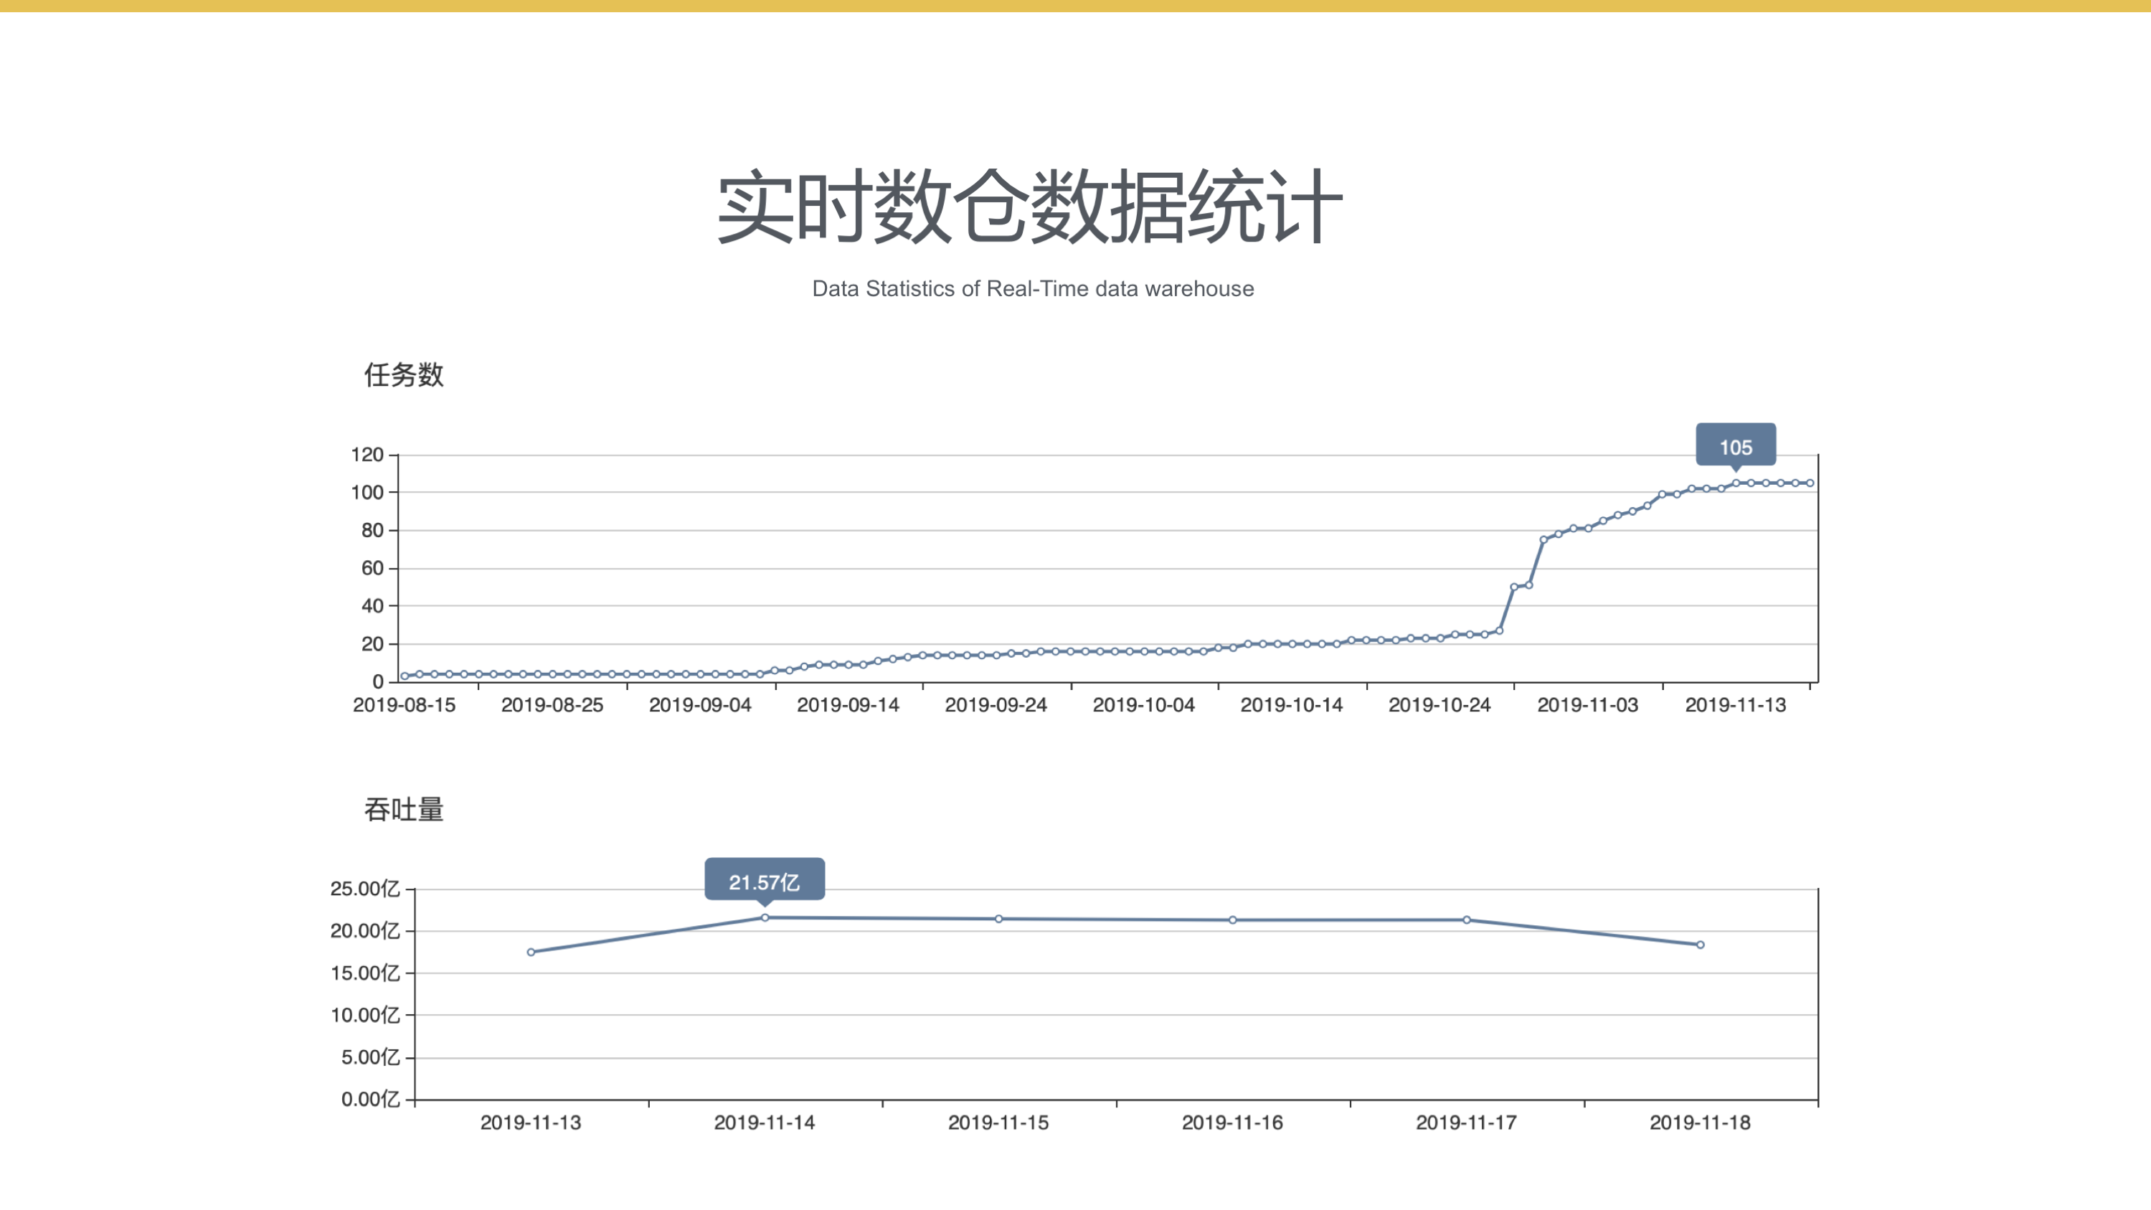
Task: Click the first data point of task count line
Action: click(x=404, y=676)
